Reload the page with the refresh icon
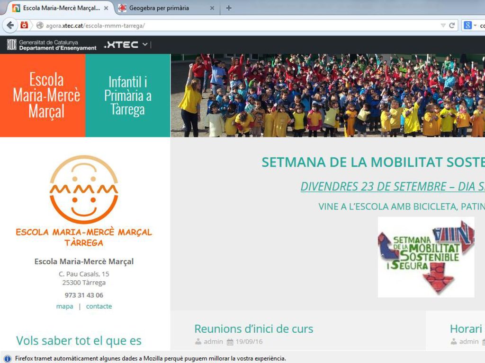The image size is (485, 363). pos(452,26)
